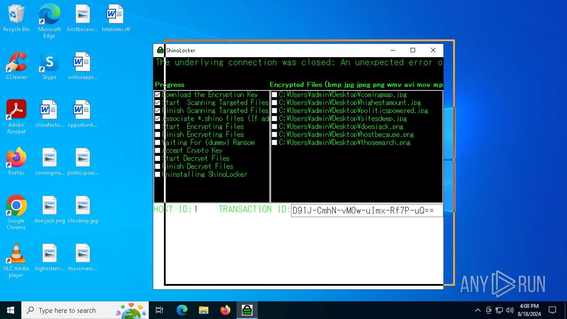Image resolution: width=567 pixels, height=319 pixels.
Task: Select the hostbecause image file on desktop
Action: pos(82,18)
